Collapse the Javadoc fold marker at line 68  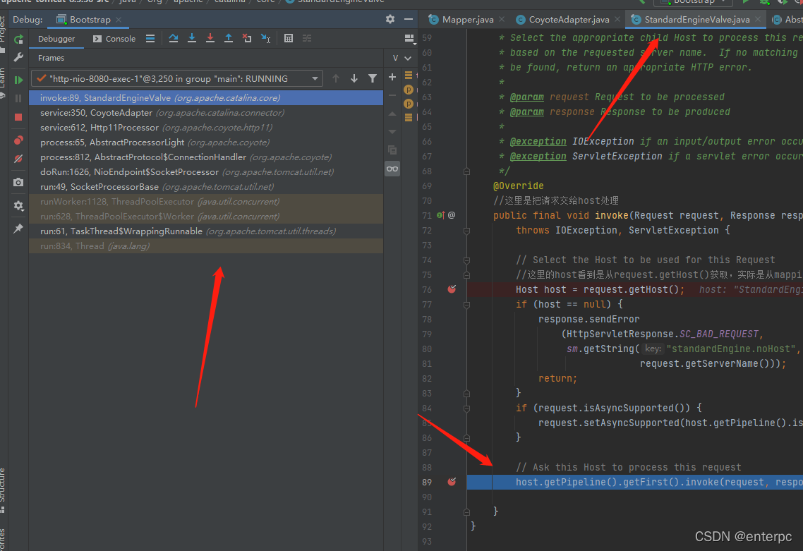pos(466,171)
